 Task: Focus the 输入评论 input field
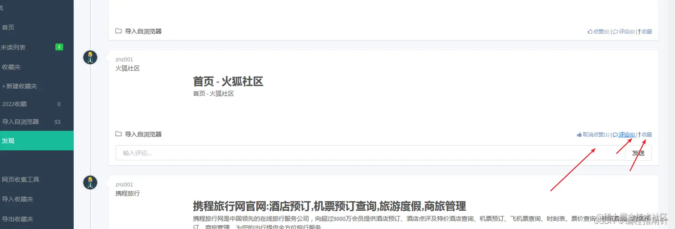[x=371, y=153]
